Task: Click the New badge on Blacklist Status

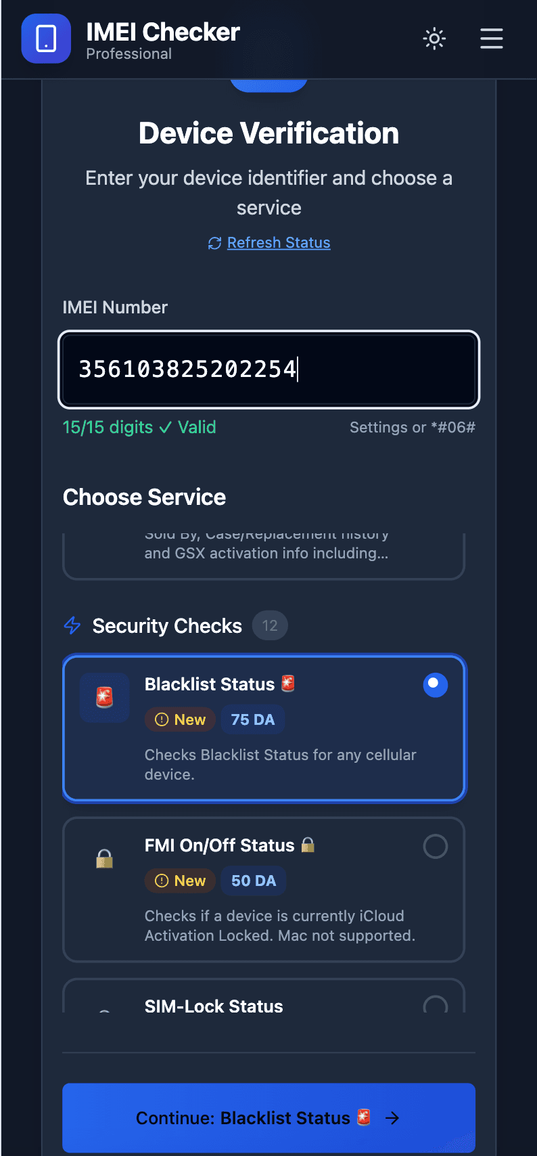Action: (x=180, y=719)
